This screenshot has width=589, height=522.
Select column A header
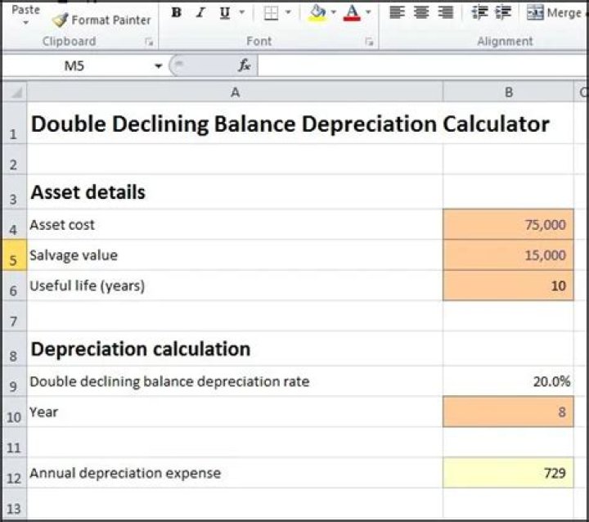pos(235,92)
